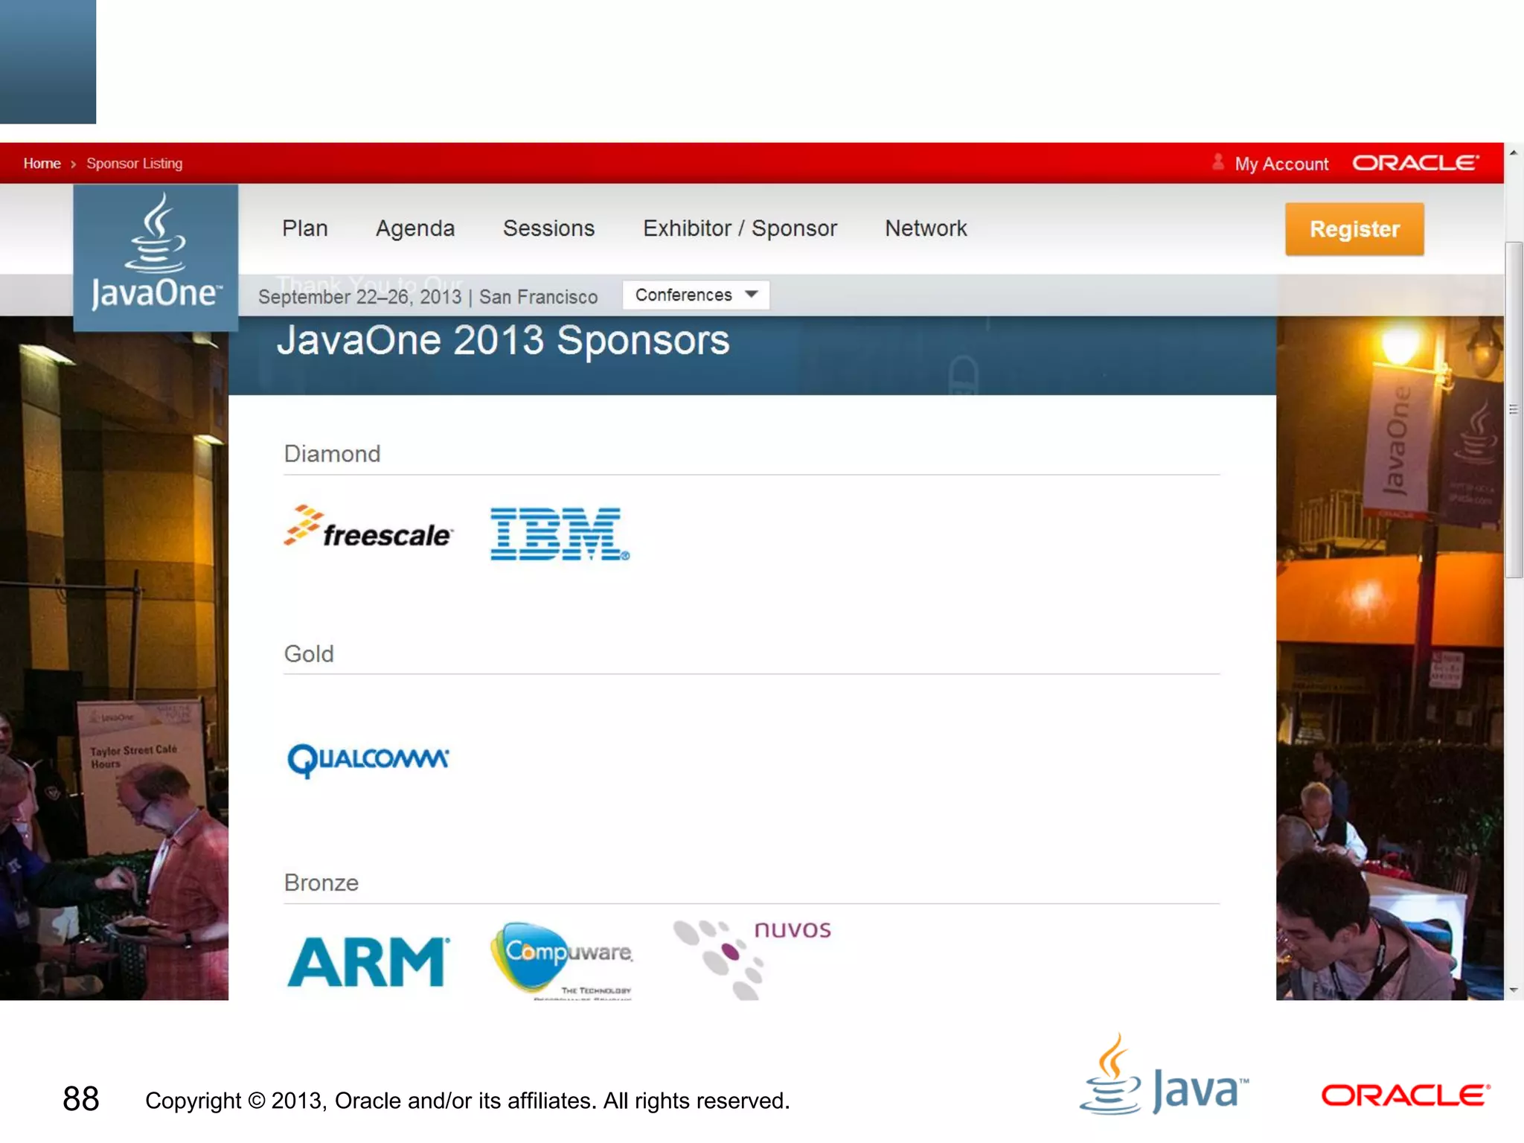The image size is (1524, 1143).
Task: Open the Network menu
Action: tap(926, 228)
